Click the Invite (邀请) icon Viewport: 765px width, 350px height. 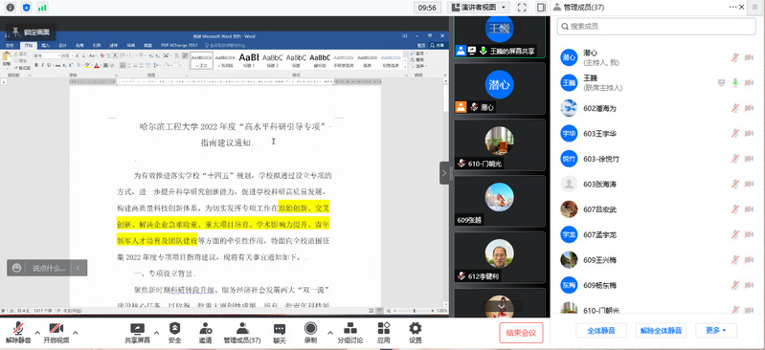click(x=206, y=334)
